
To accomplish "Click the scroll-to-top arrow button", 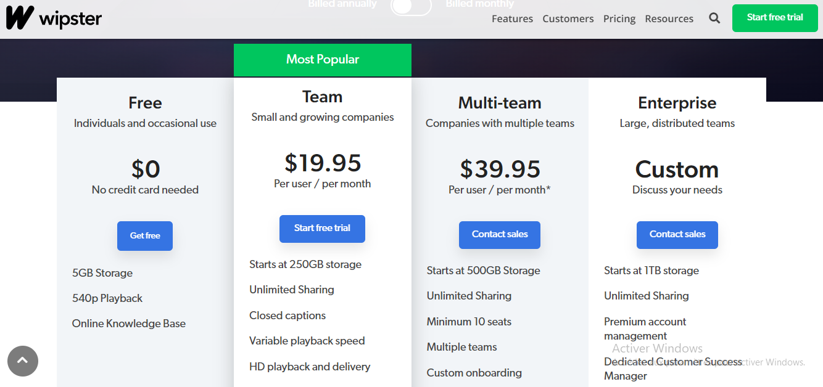I will tap(23, 361).
